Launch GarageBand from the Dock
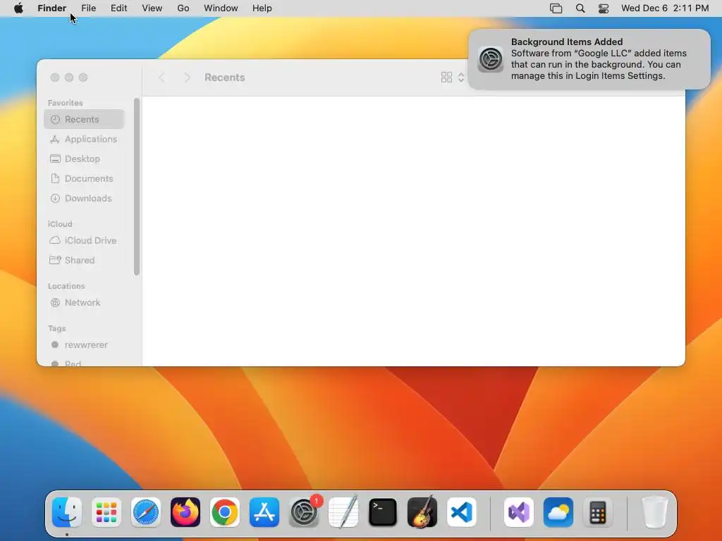 coord(422,512)
